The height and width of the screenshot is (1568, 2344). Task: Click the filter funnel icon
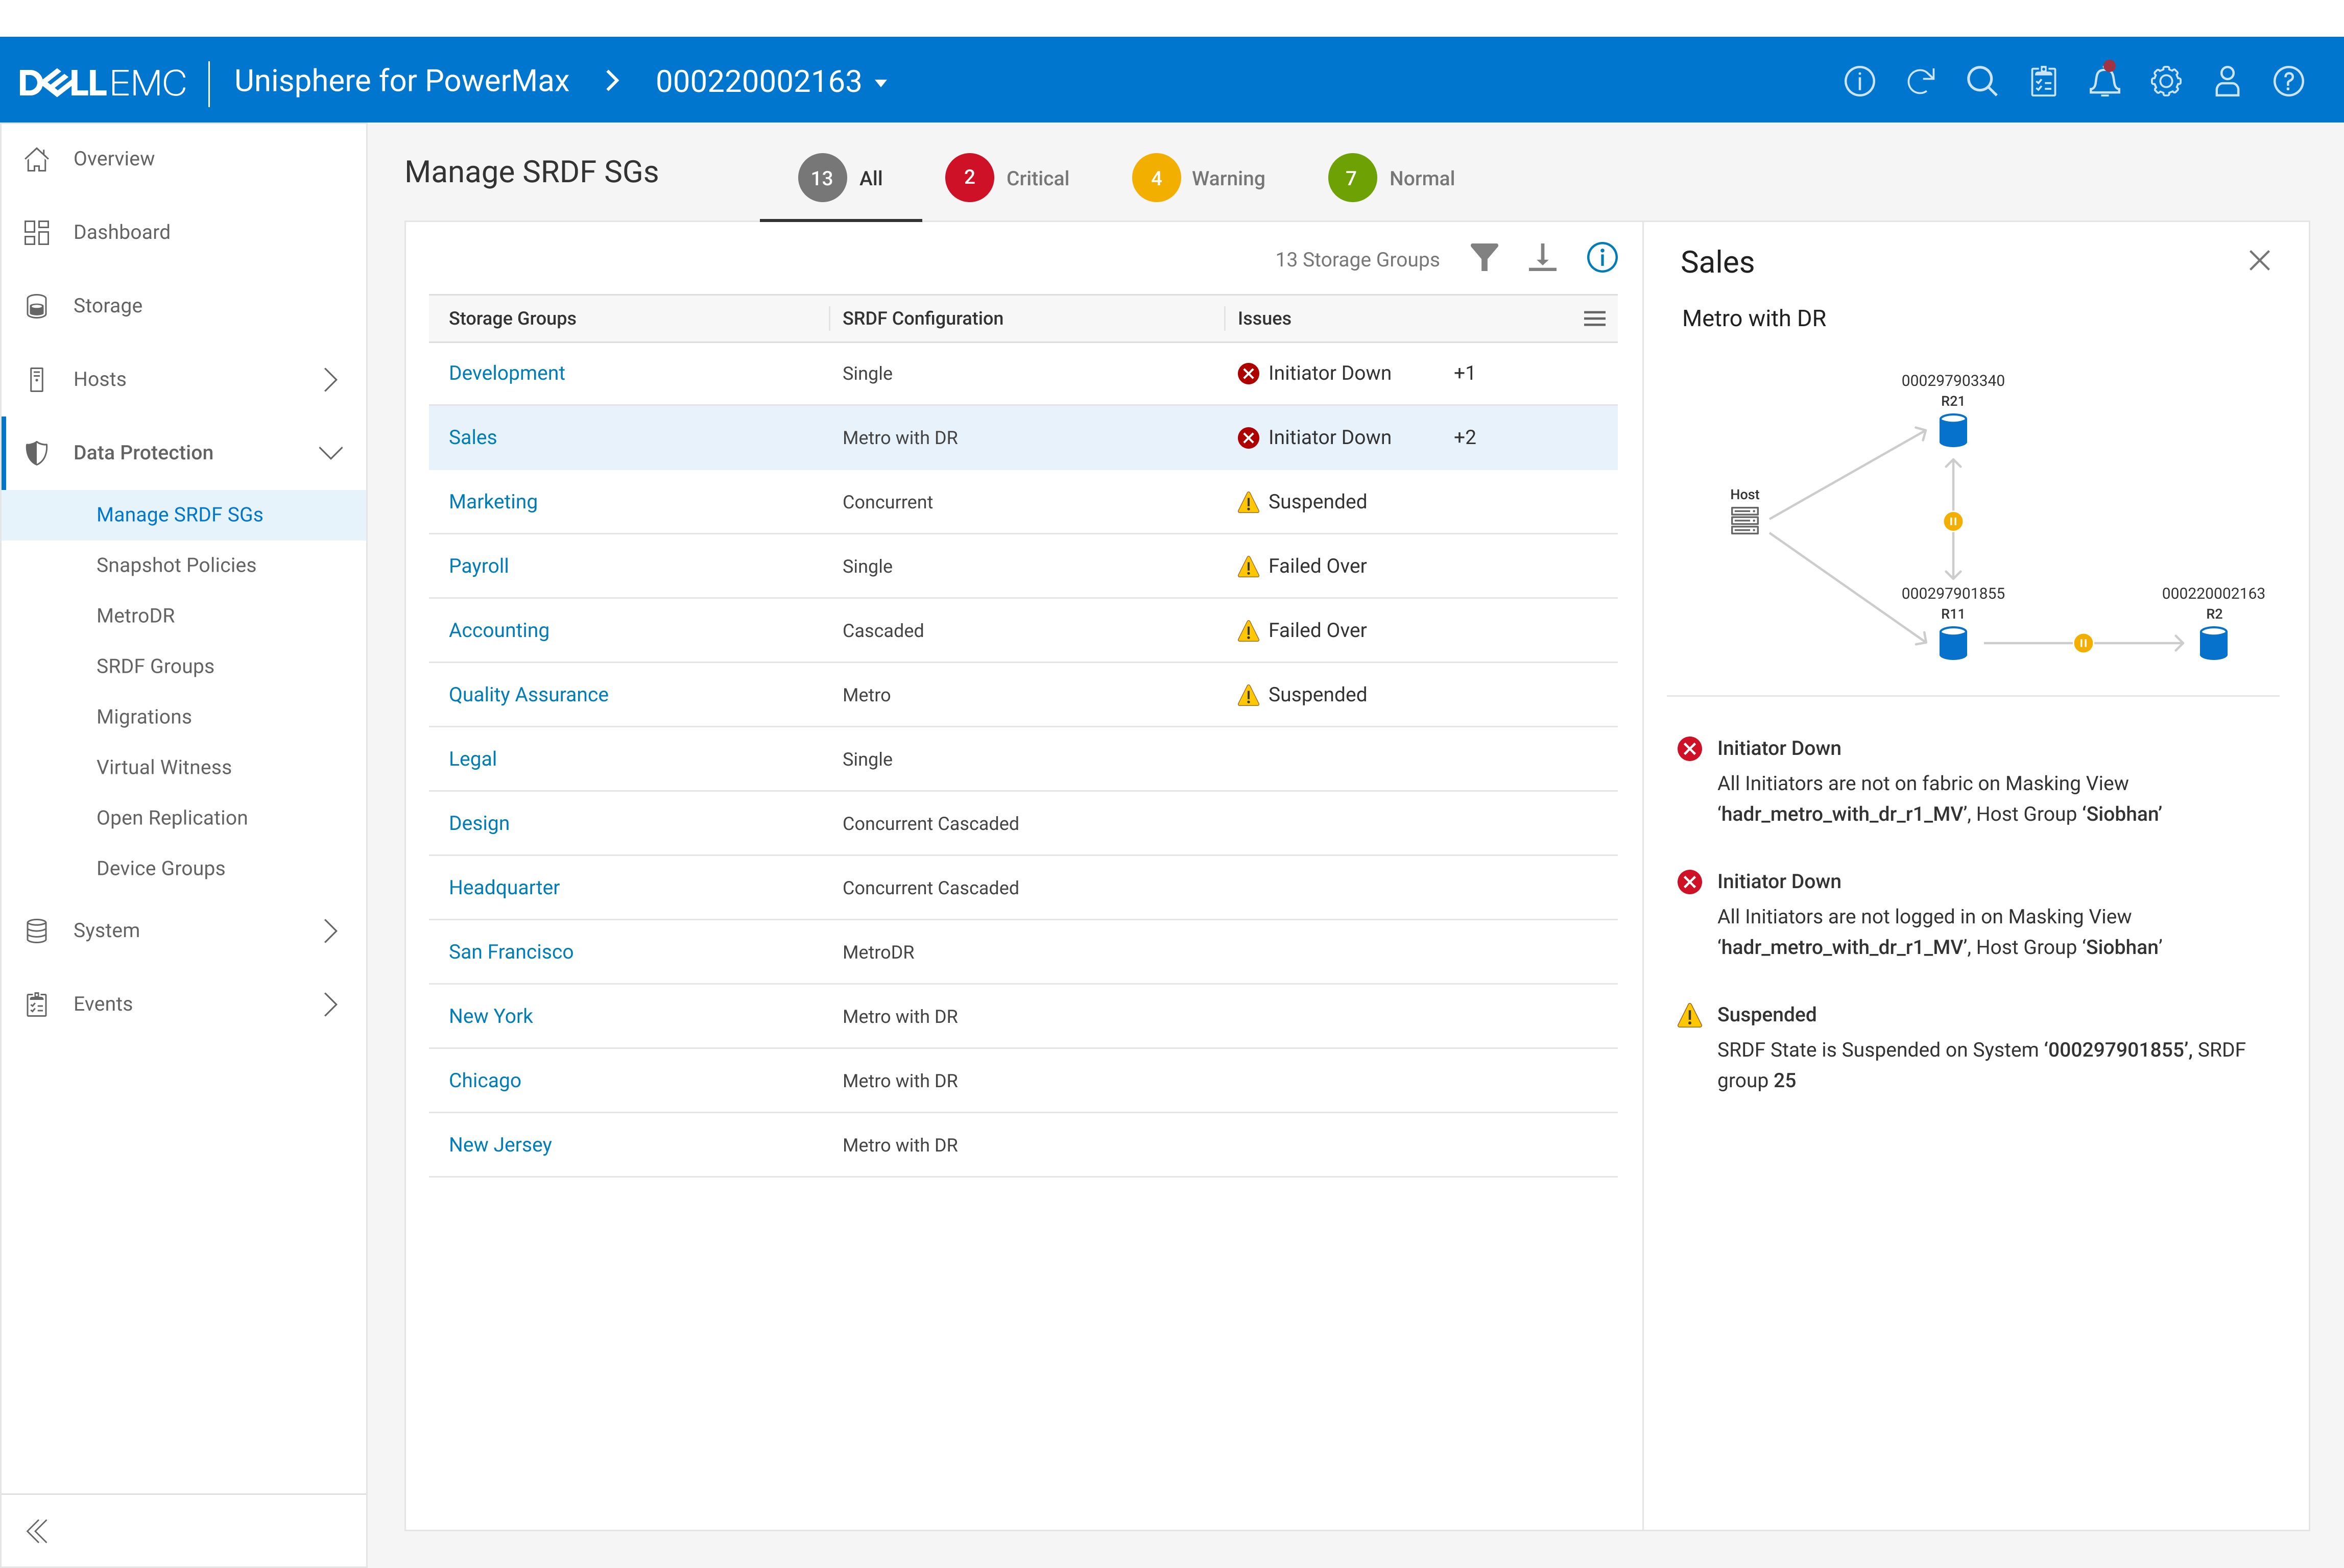tap(1484, 258)
